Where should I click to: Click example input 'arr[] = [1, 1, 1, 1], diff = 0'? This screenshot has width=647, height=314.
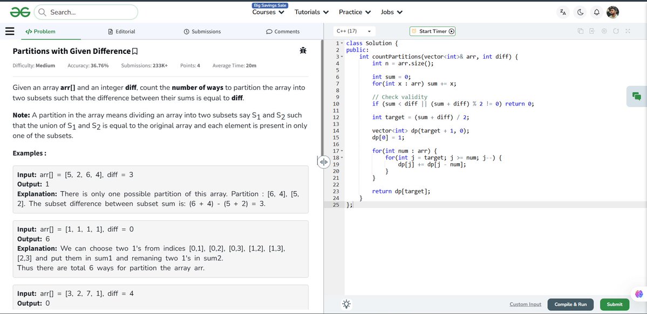[x=87, y=229]
